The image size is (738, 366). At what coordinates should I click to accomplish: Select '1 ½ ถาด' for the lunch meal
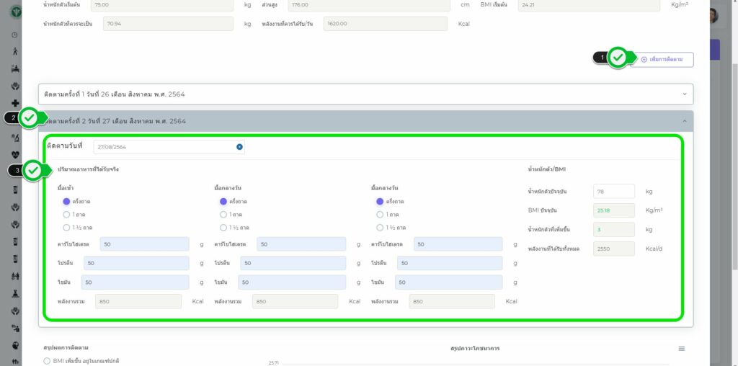[x=223, y=227]
